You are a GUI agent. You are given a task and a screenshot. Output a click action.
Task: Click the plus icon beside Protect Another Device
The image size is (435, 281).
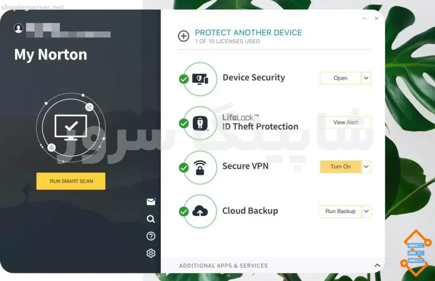pos(184,36)
